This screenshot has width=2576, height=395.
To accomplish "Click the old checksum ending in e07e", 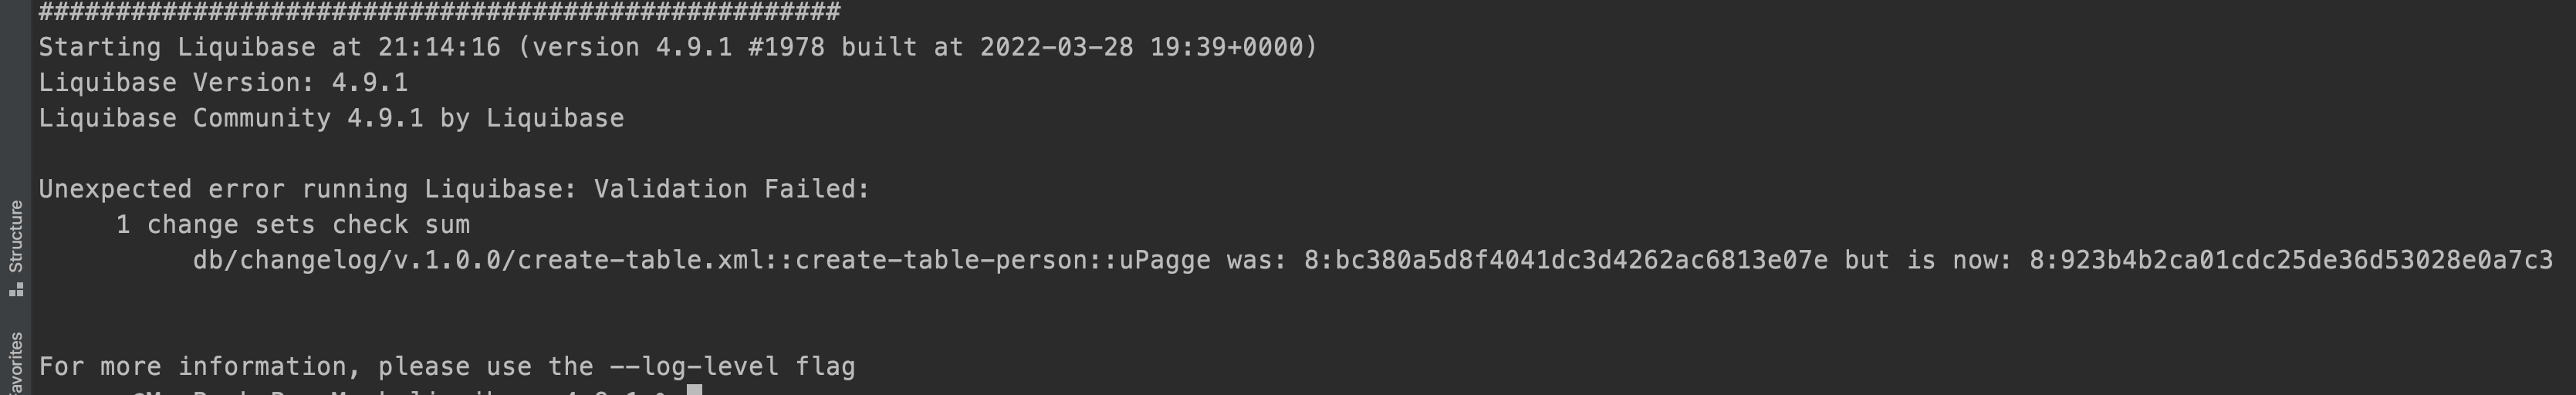I will 1565,260.
